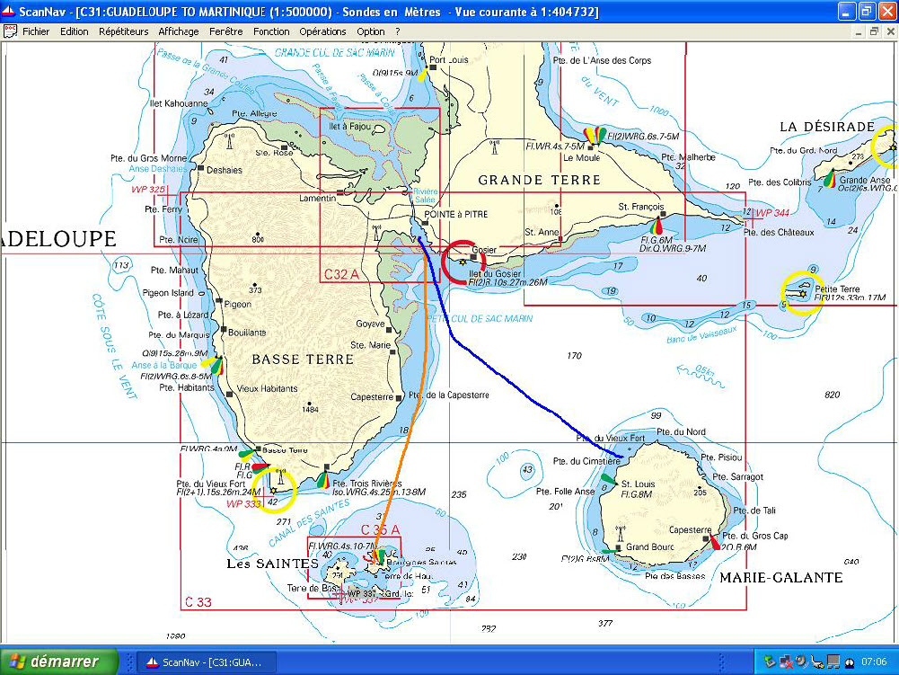The width and height of the screenshot is (899, 675).
Task: Click the démarrer Start button
Action: click(x=59, y=662)
